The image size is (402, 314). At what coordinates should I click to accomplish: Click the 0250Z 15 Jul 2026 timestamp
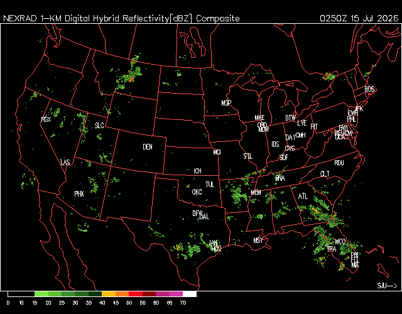click(x=359, y=18)
